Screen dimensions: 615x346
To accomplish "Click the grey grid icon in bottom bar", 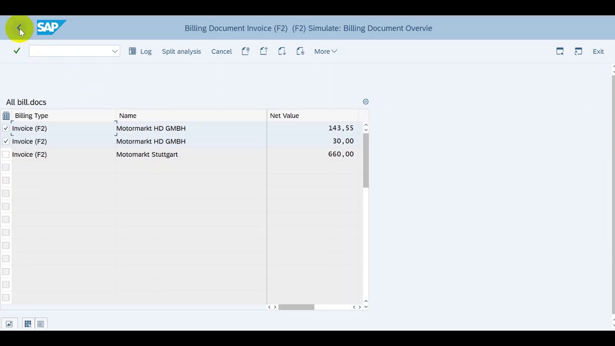I will click(x=40, y=324).
